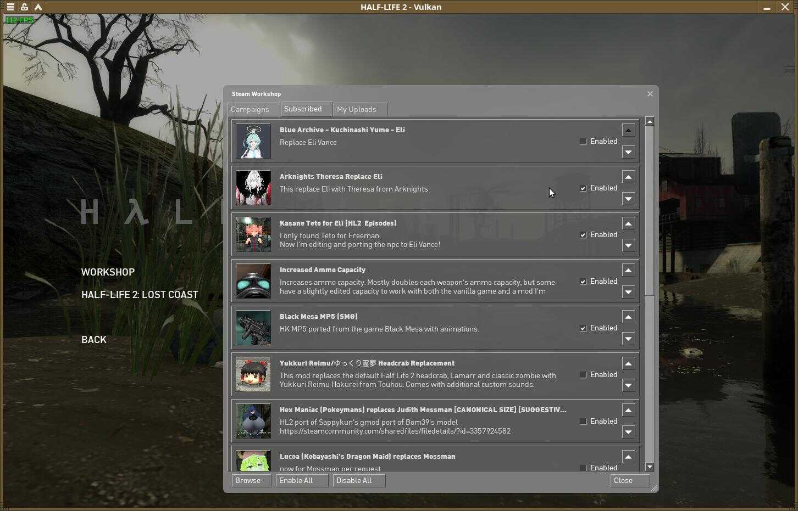The height and width of the screenshot is (511, 798).
Task: Click the 'Arknights Theresa Replace Eli' title
Action: point(331,177)
